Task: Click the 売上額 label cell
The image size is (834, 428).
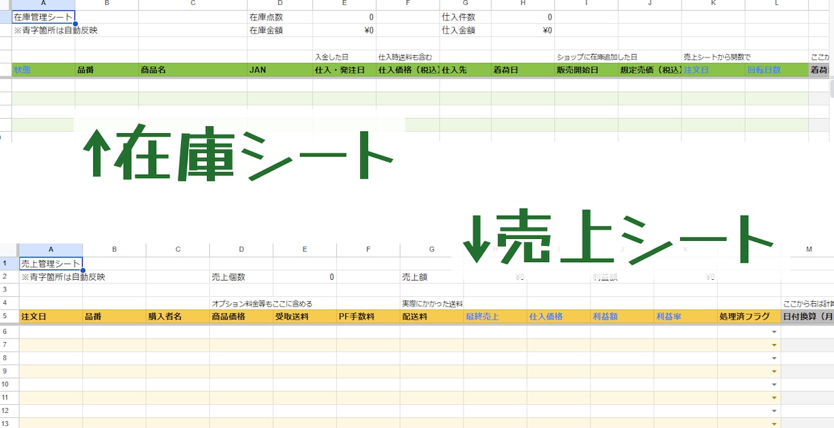Action: [x=432, y=276]
